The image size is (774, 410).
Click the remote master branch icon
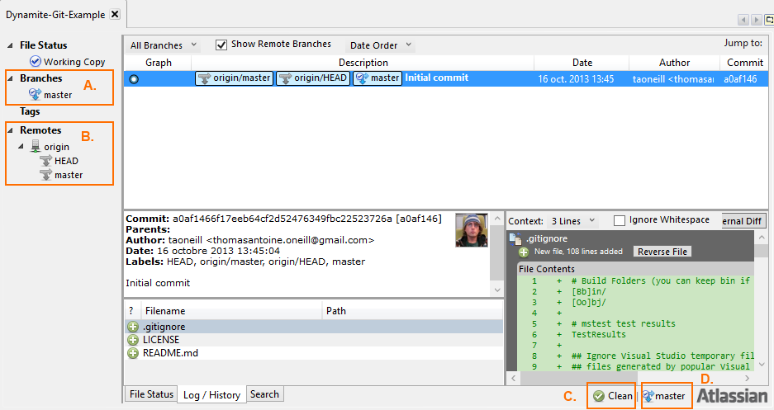coord(46,174)
